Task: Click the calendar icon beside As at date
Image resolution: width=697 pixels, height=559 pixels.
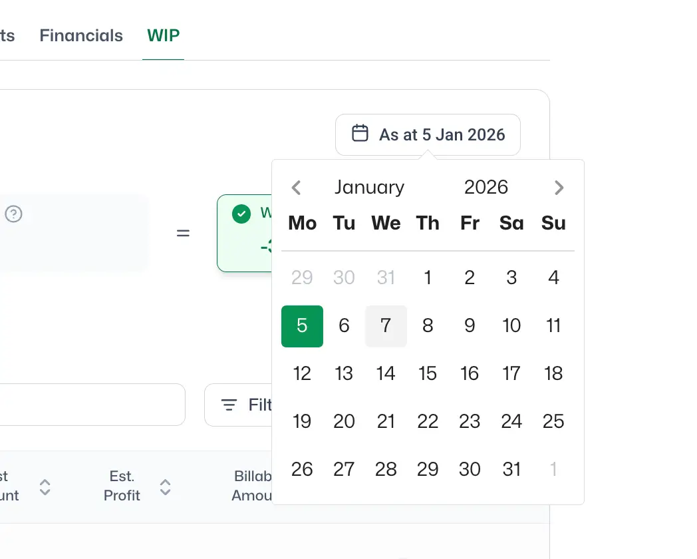Action: [360, 133]
